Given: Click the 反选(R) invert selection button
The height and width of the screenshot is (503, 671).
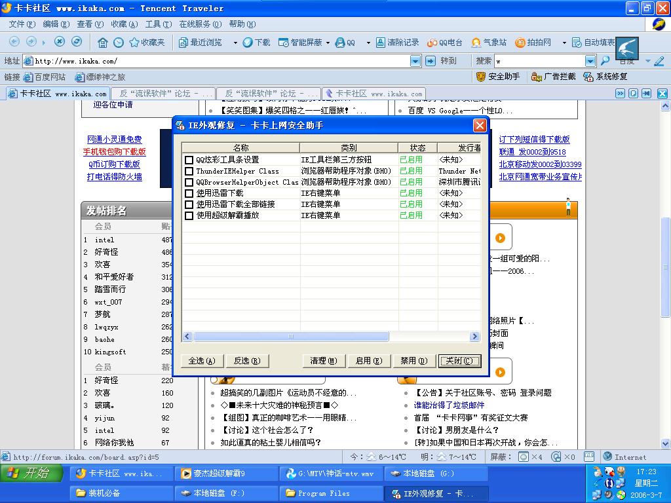Looking at the screenshot, I should [x=247, y=361].
